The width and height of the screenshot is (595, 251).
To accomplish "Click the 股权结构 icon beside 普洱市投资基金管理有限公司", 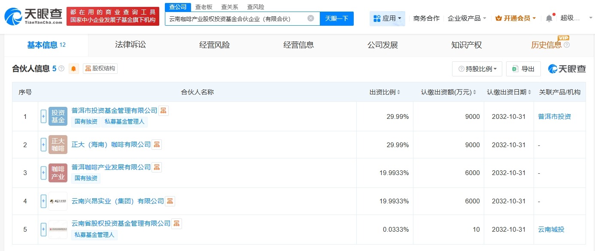I will [163, 110].
